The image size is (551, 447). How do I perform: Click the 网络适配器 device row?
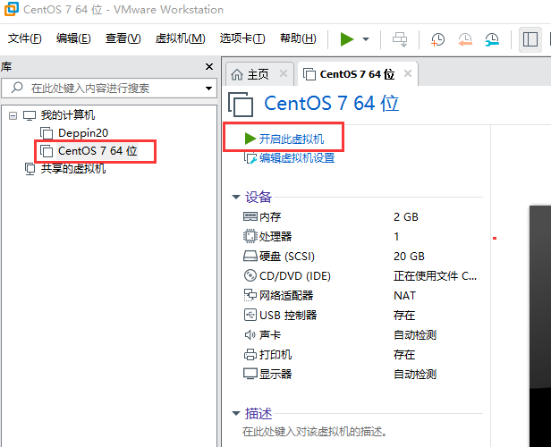(x=362, y=296)
